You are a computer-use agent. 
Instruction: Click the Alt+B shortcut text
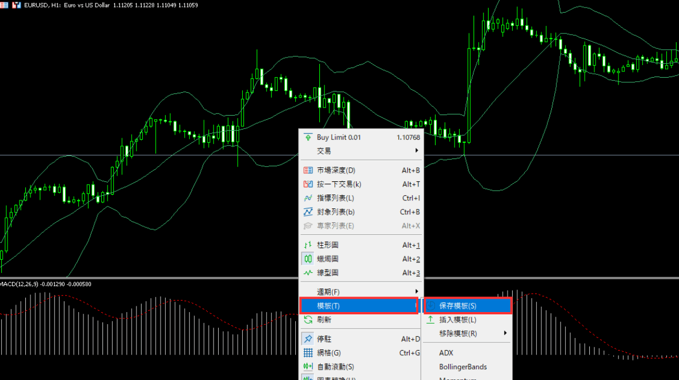411,170
